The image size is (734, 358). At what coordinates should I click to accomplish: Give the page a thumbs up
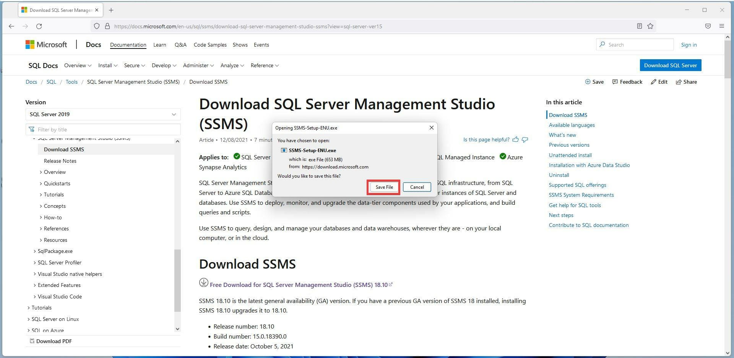(x=515, y=139)
